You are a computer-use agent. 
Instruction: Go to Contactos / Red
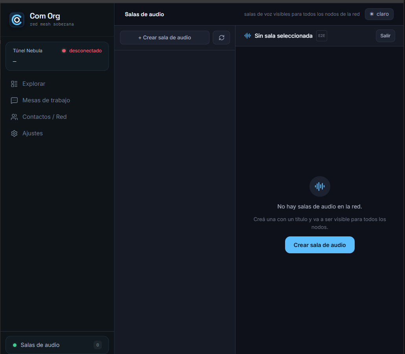pos(57,117)
